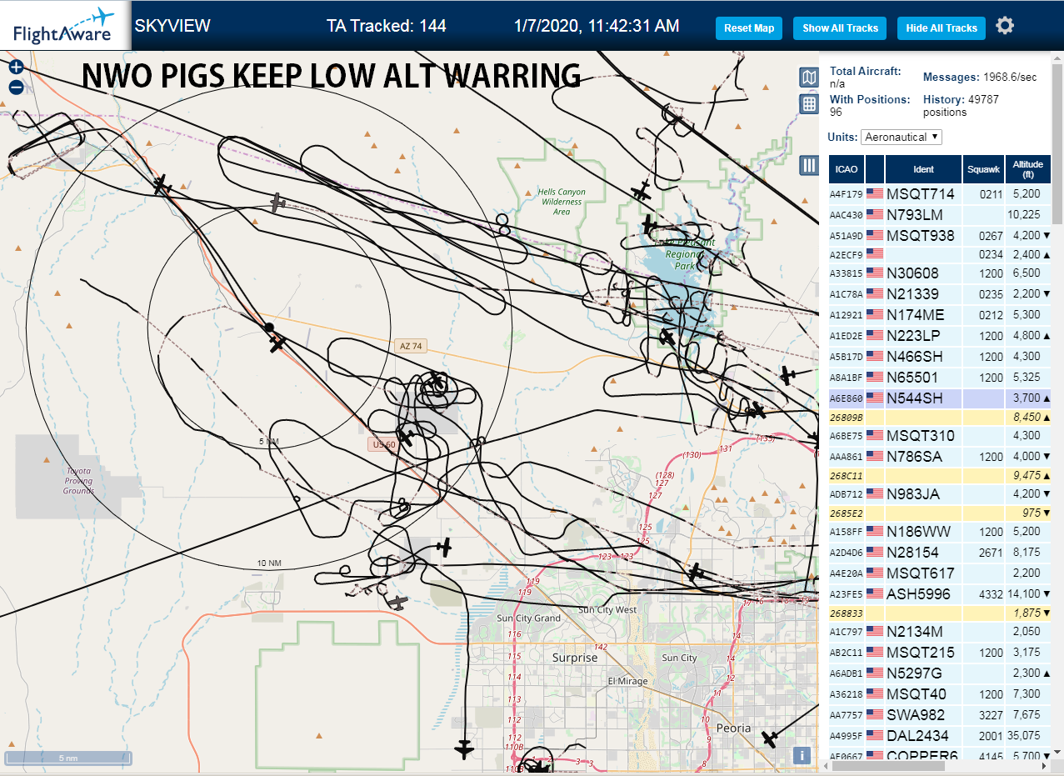
Task: Select the N5297G aircraft row
Action: point(940,673)
